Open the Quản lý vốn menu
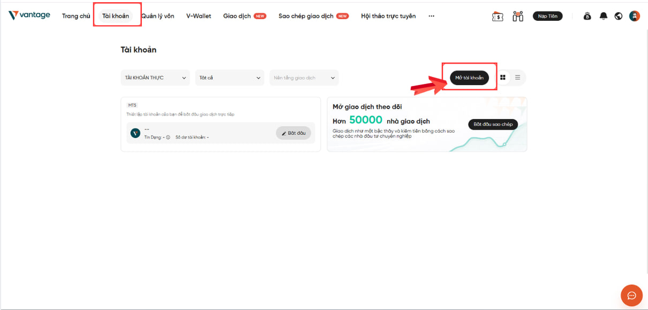Image resolution: width=648 pixels, height=310 pixels. [157, 16]
